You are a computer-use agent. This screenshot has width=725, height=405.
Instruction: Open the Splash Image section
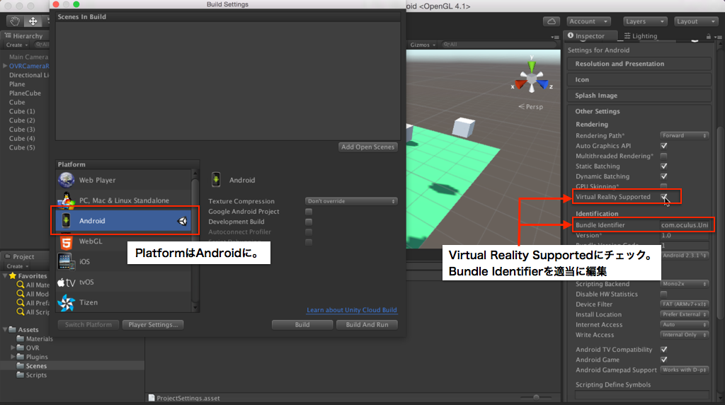639,96
